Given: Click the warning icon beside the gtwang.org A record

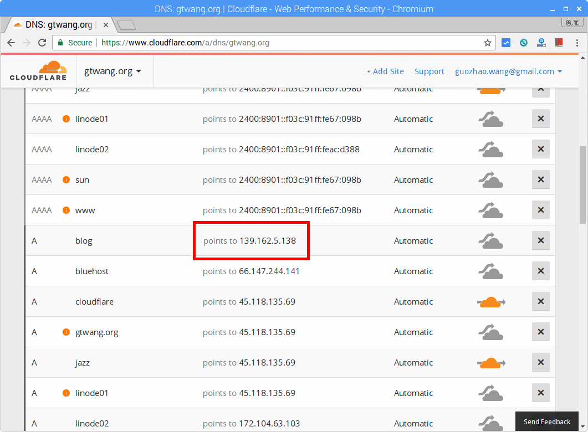Looking at the screenshot, I should [66, 332].
